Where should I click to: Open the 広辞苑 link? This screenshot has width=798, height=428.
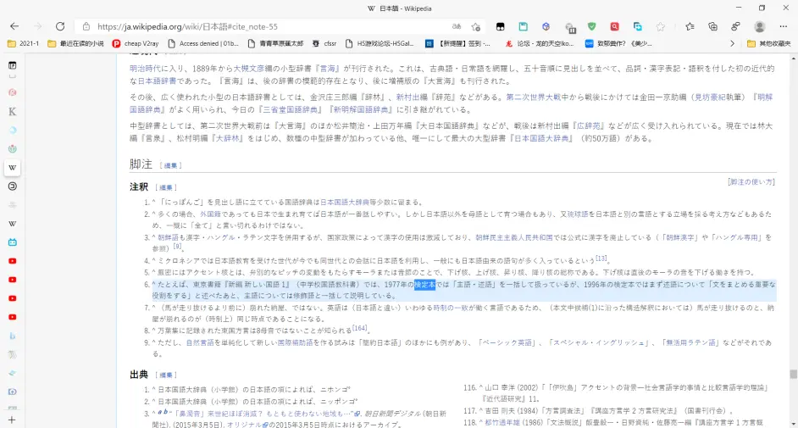click(x=589, y=125)
